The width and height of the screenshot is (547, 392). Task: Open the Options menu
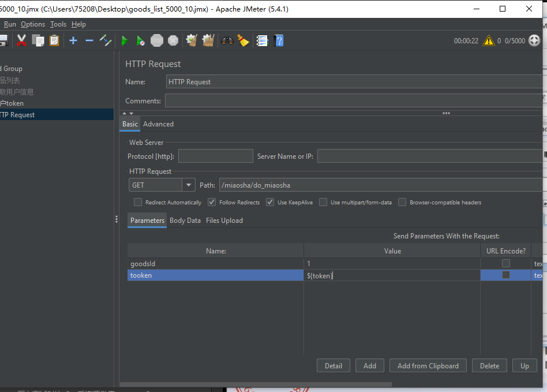(33, 24)
